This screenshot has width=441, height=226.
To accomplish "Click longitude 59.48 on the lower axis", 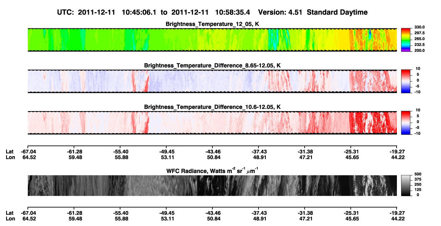I will 75,219.
